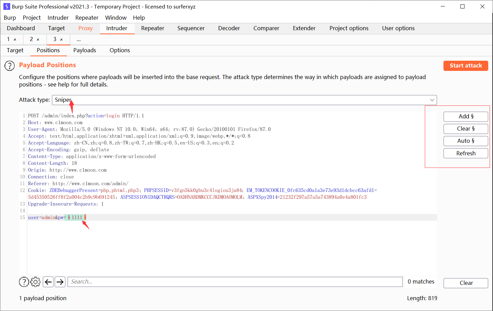Click the Content-Length: 18 line
The width and height of the screenshot is (493, 311).
53,163
